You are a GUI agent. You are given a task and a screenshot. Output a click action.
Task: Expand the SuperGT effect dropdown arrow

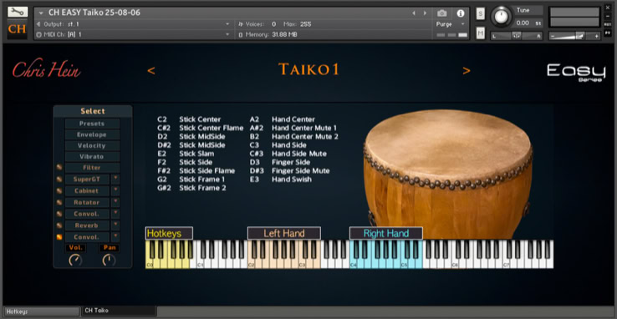point(115,180)
